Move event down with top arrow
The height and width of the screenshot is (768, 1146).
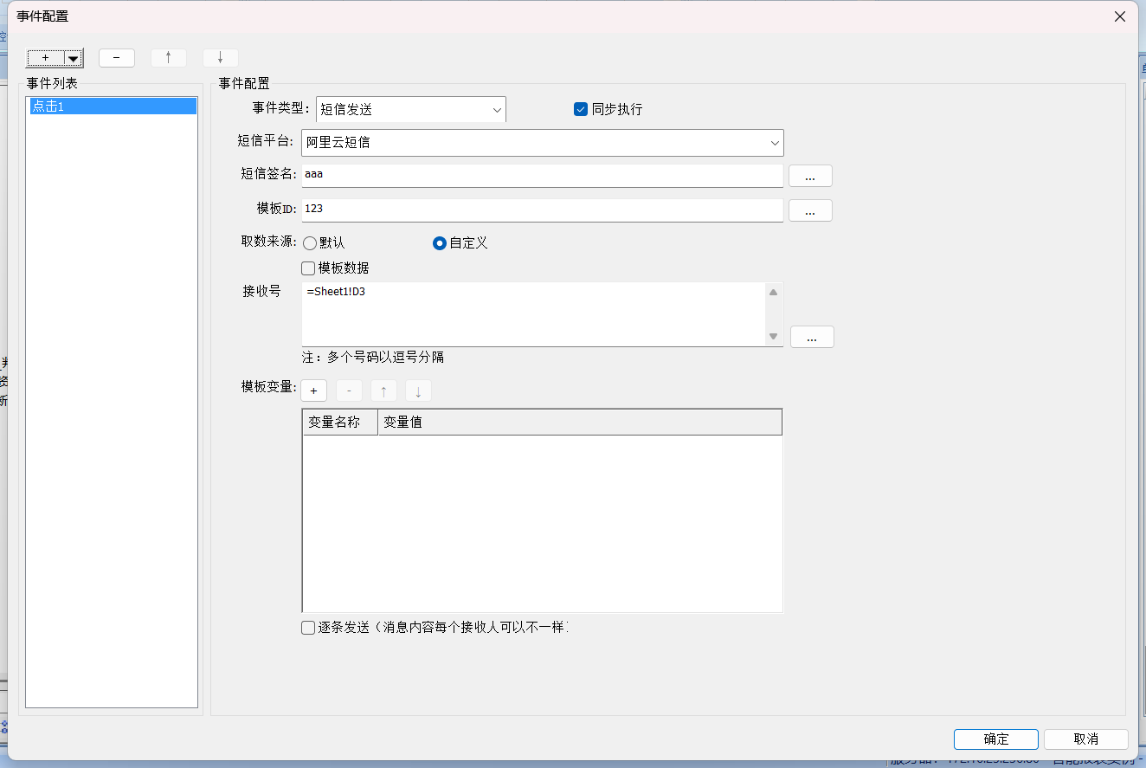(x=221, y=58)
